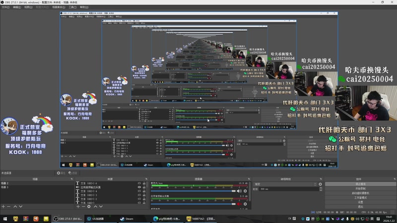The width and height of the screenshot is (397, 223).
Task: Click the 退出 button
Action: (360, 207)
